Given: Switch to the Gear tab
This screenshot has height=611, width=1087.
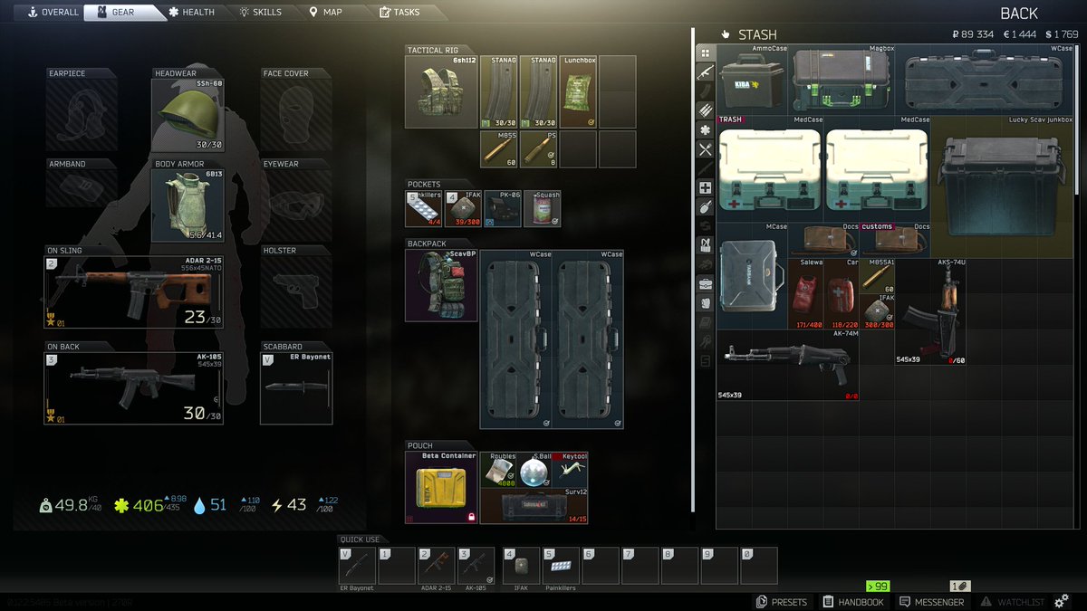Looking at the screenshot, I should [x=122, y=13].
